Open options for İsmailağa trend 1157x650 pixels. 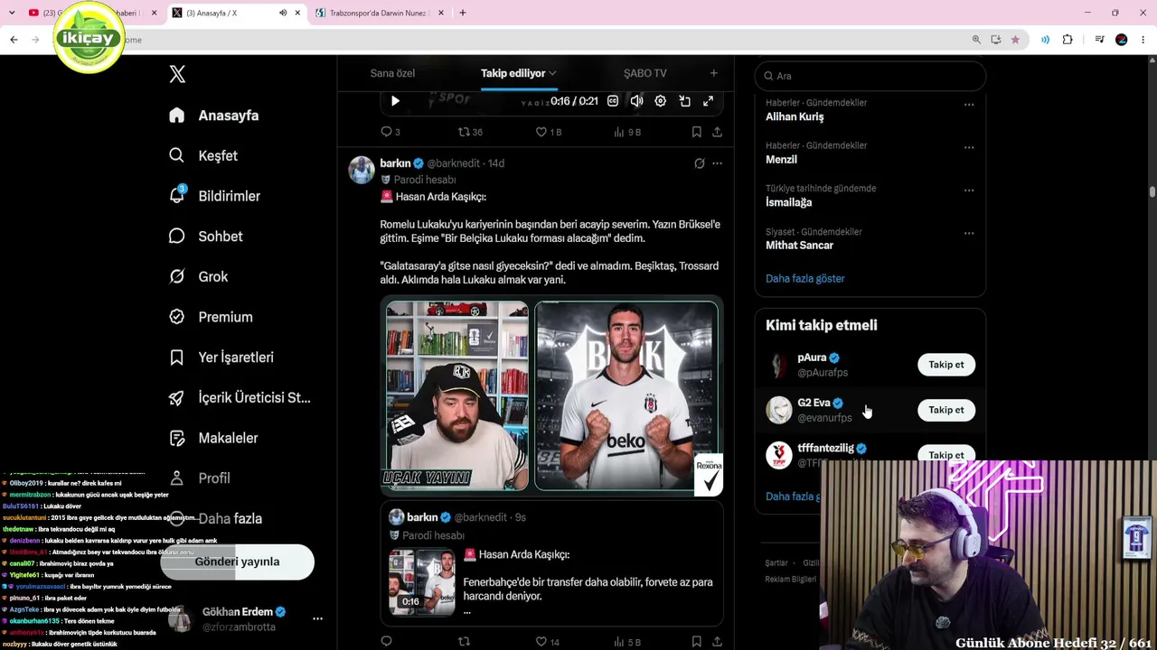(969, 190)
